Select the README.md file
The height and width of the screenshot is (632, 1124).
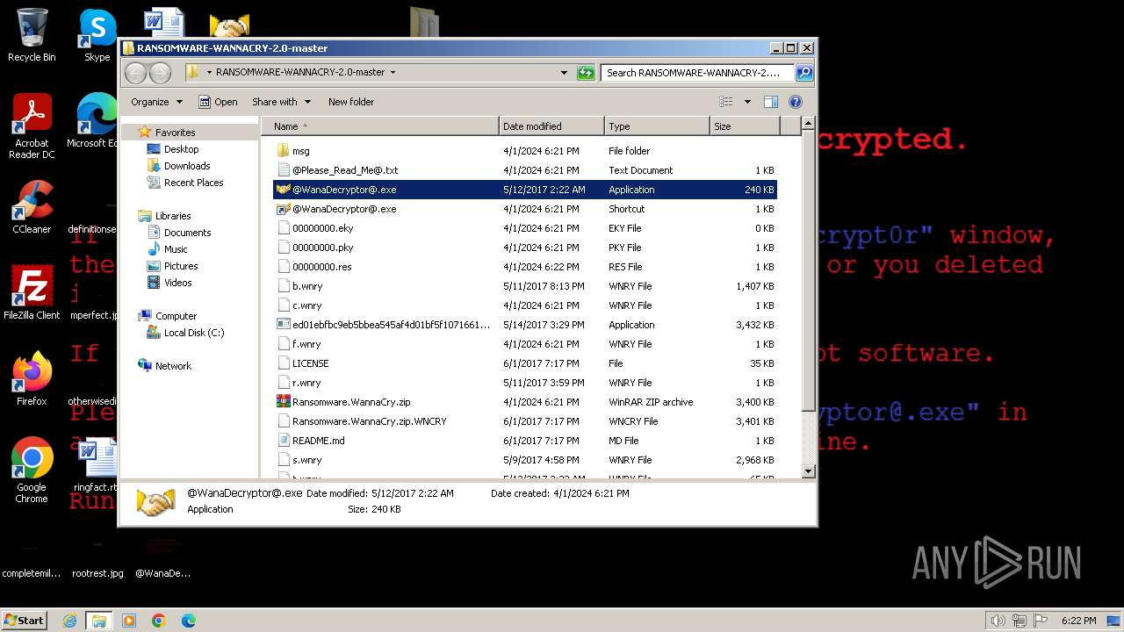(525, 441)
